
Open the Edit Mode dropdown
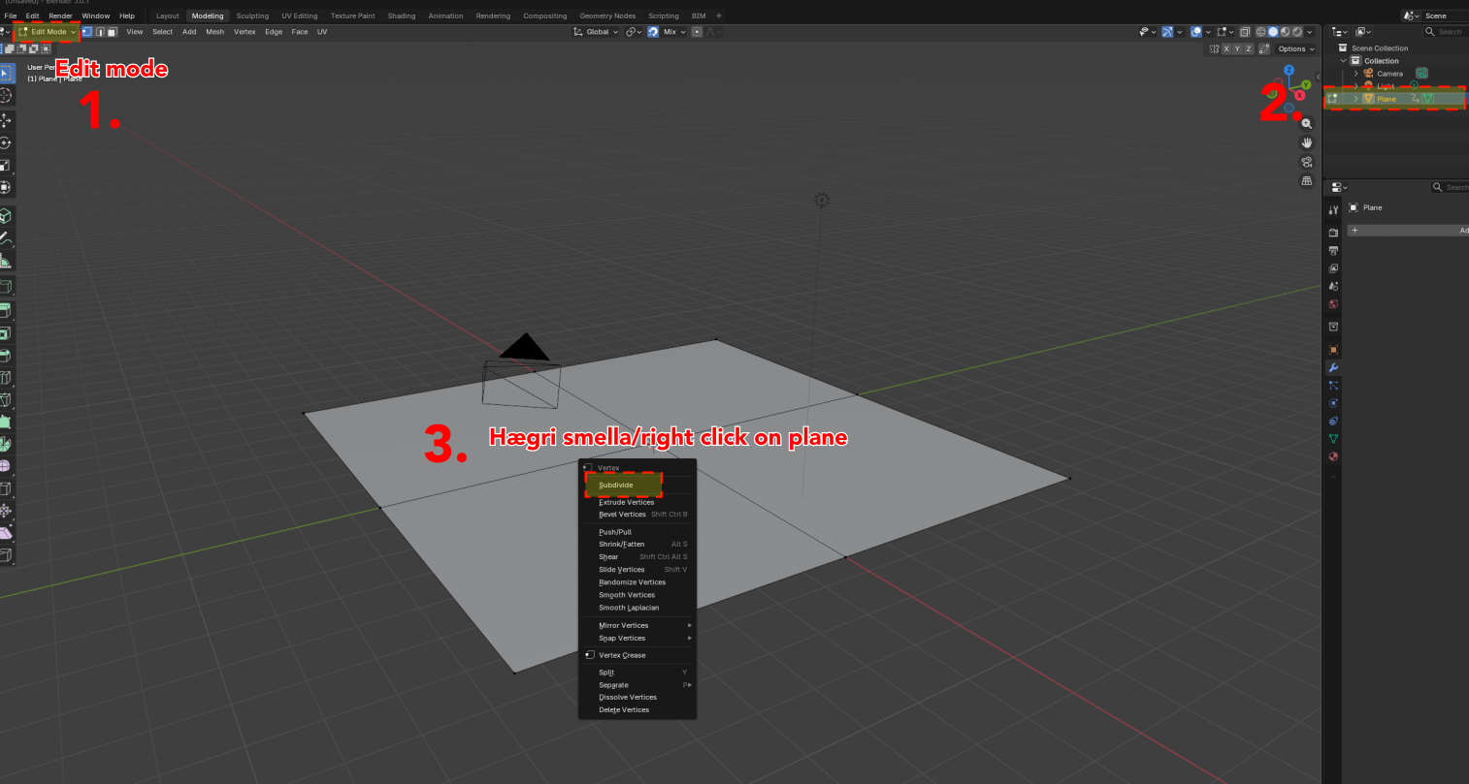47,32
